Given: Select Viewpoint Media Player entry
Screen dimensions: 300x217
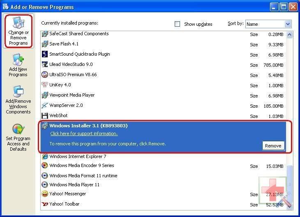Looking at the screenshot, I should point(164,95).
